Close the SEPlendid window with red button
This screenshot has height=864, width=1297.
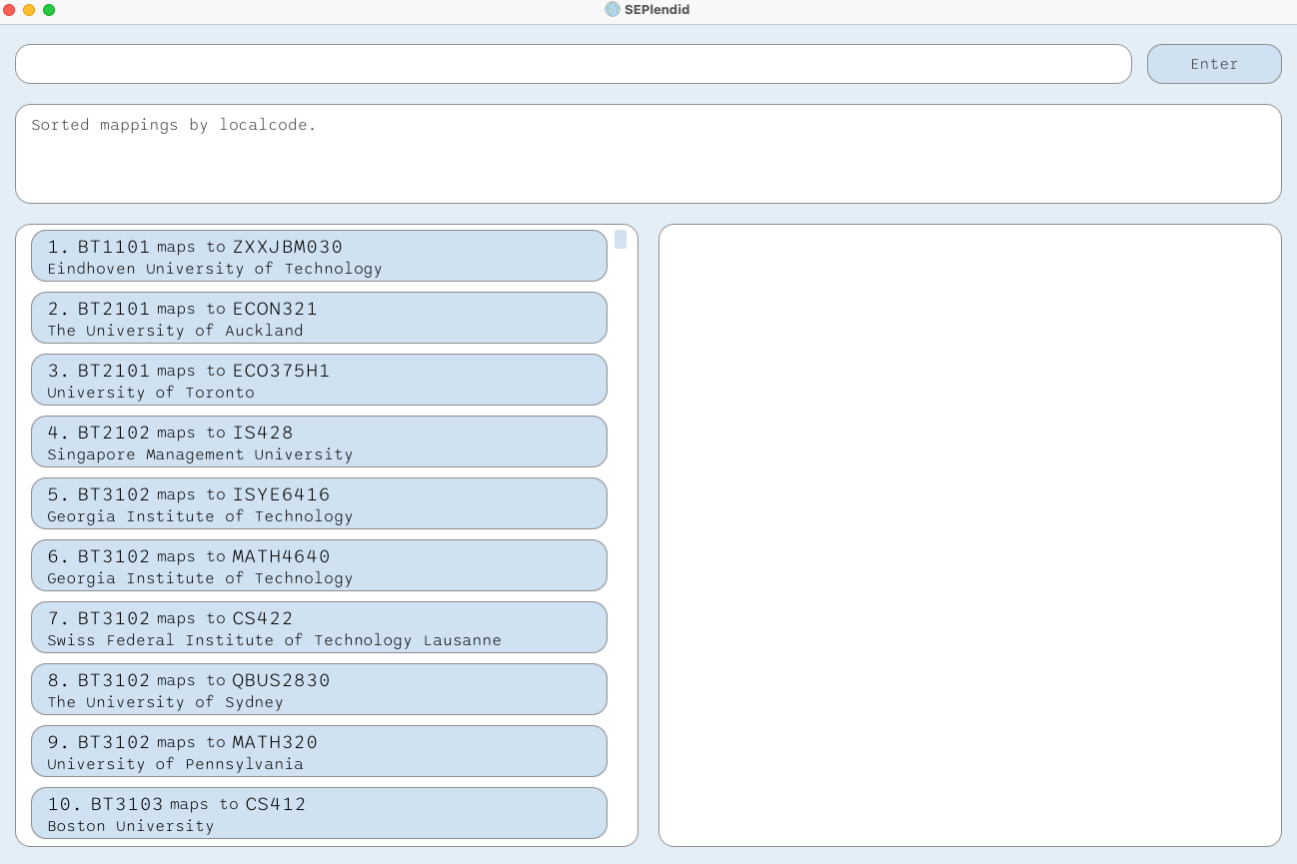click(10, 10)
